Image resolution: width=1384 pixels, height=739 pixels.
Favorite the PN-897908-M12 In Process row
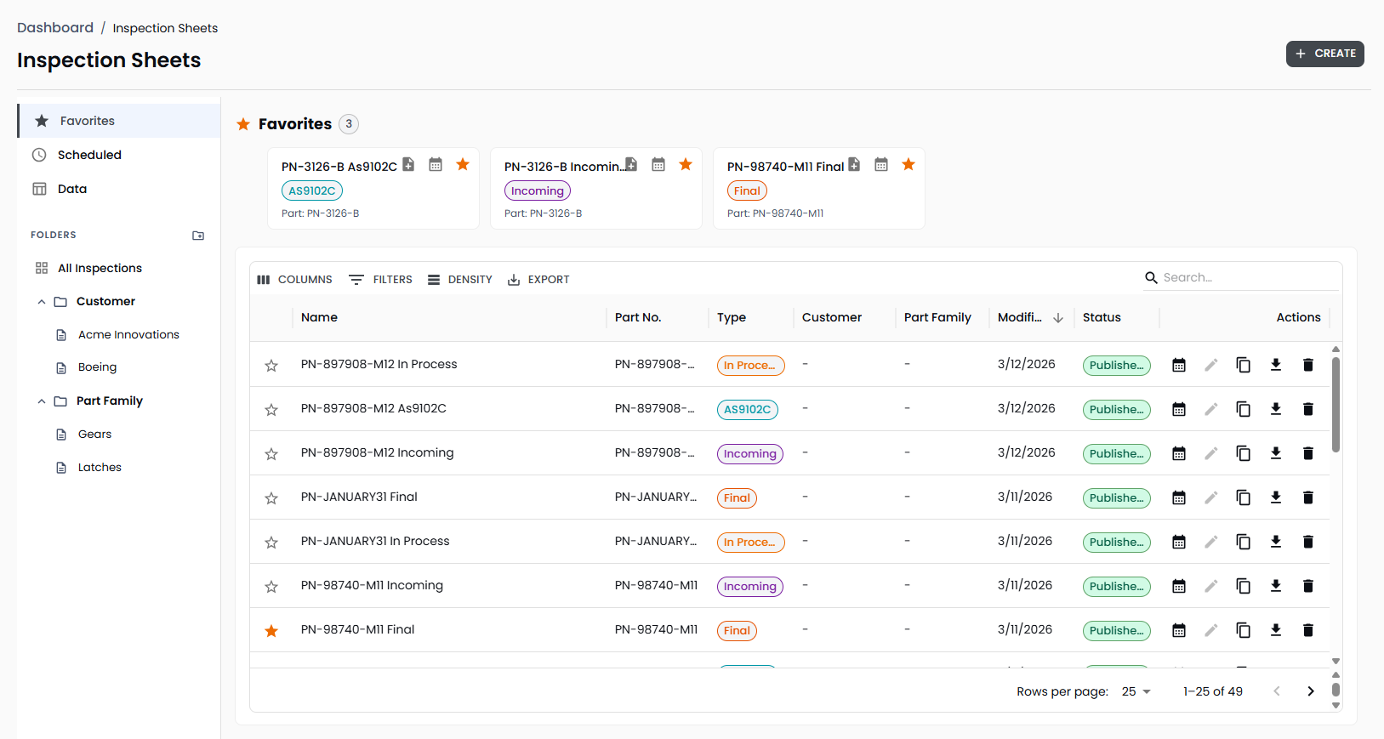271,366
